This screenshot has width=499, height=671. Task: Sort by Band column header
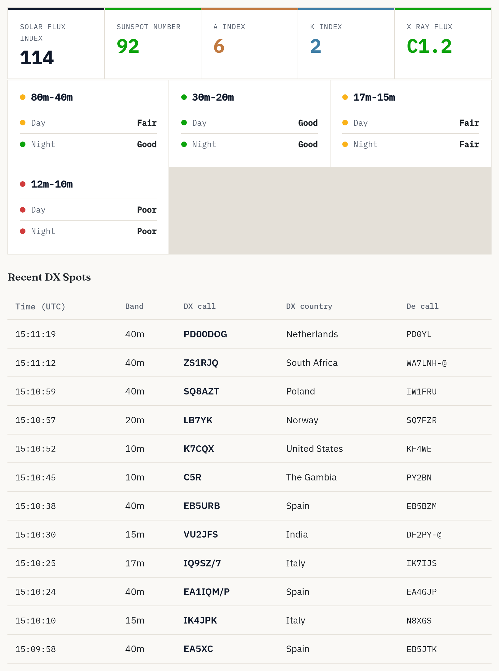pyautogui.click(x=134, y=306)
